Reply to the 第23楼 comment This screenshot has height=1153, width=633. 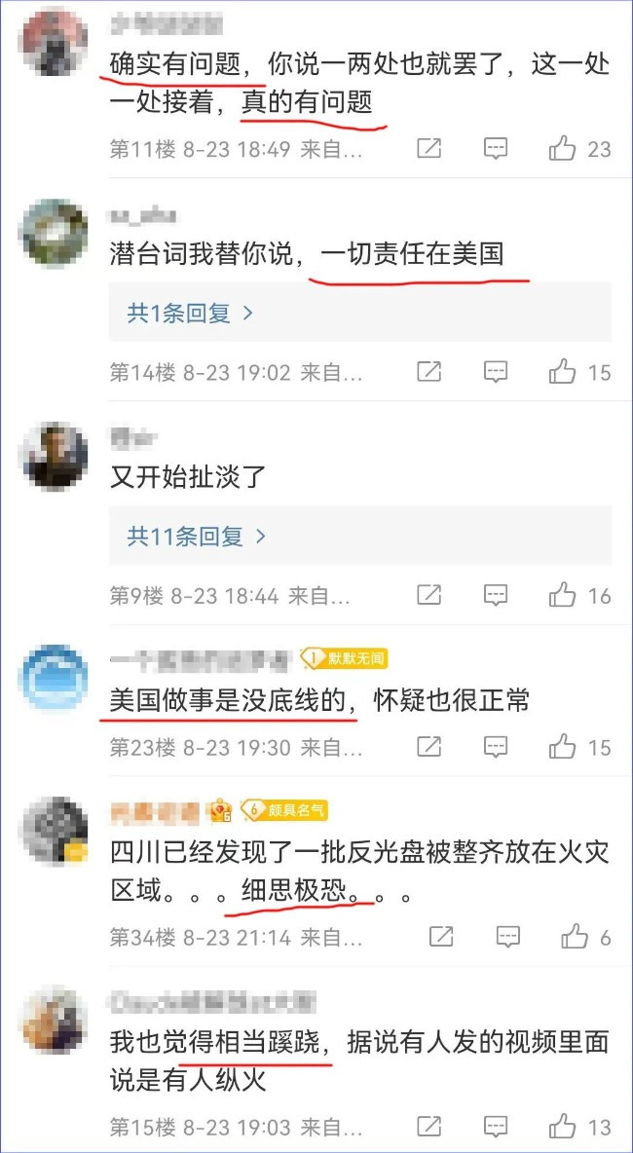[497, 747]
